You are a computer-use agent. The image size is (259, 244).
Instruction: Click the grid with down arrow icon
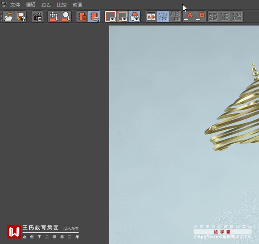(54, 16)
